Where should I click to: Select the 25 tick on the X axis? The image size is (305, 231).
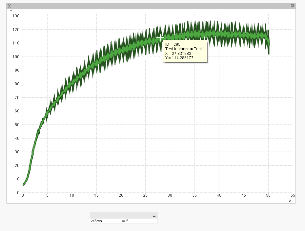pos(145,195)
